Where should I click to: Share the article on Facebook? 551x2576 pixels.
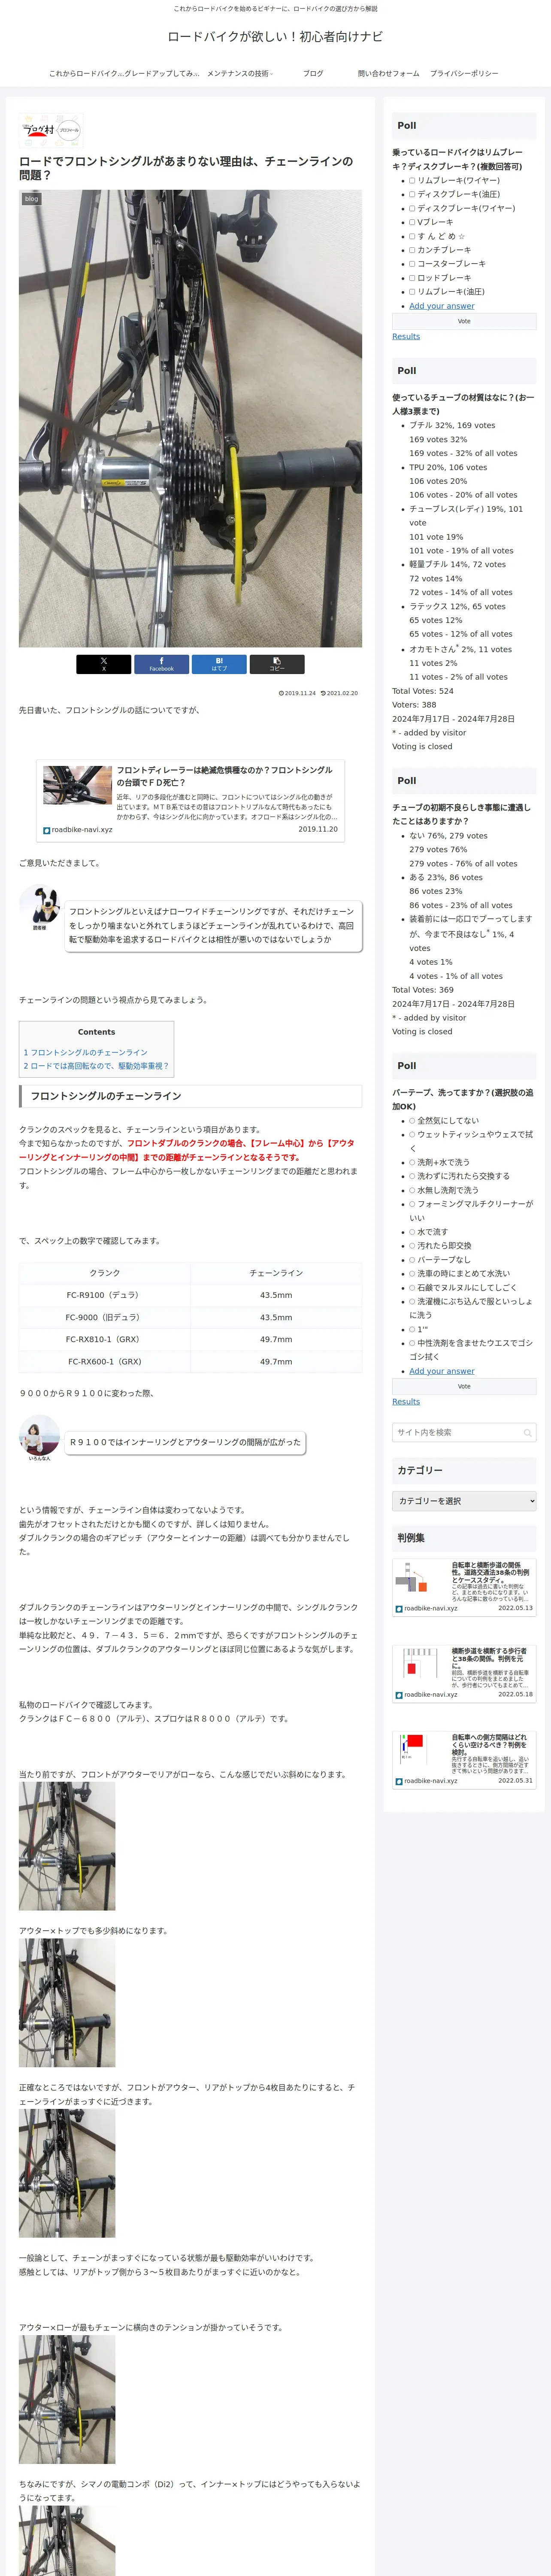[x=161, y=664]
